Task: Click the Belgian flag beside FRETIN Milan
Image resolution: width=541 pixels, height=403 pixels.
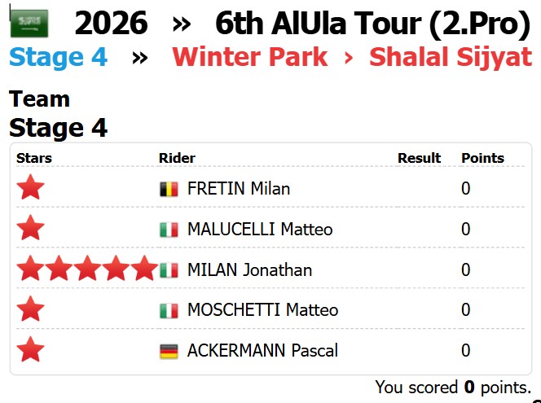Action: pos(169,189)
